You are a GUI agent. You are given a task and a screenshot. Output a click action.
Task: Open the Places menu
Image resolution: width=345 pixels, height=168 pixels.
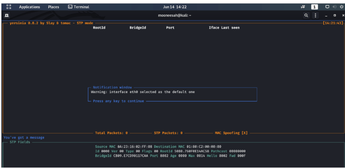(53, 7)
